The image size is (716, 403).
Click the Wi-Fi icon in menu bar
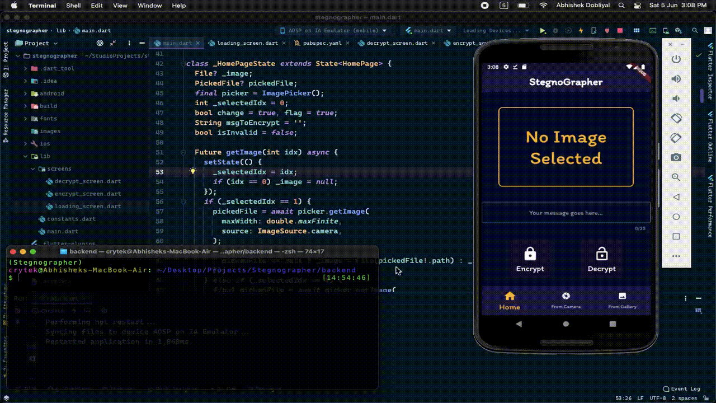[x=543, y=6]
